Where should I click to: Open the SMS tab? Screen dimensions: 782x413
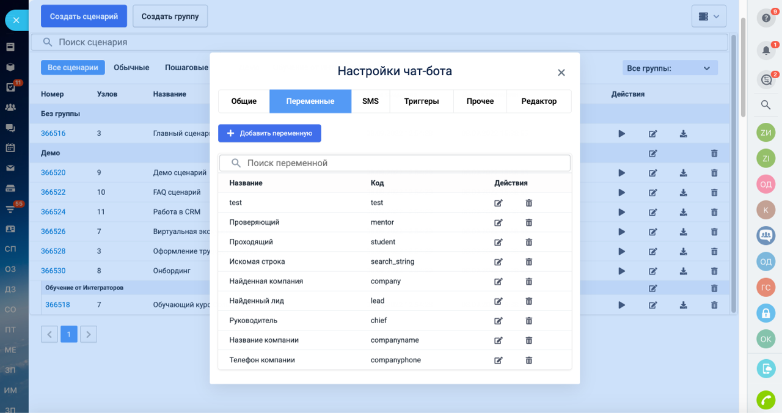(370, 101)
